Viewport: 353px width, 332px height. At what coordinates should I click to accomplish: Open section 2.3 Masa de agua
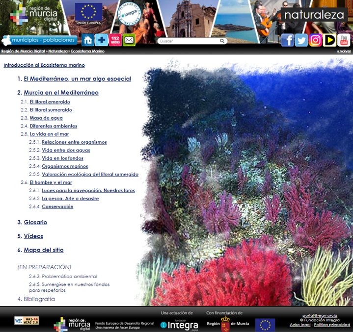click(46, 118)
